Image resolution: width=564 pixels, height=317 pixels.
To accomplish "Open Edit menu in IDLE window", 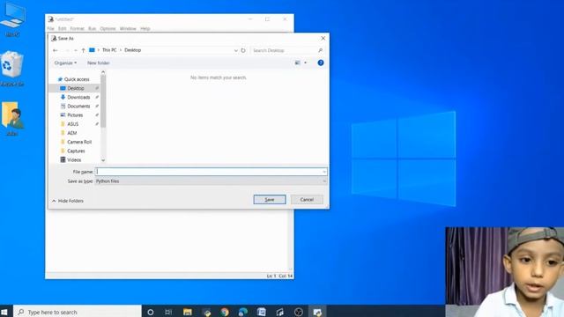I will (x=63, y=28).
